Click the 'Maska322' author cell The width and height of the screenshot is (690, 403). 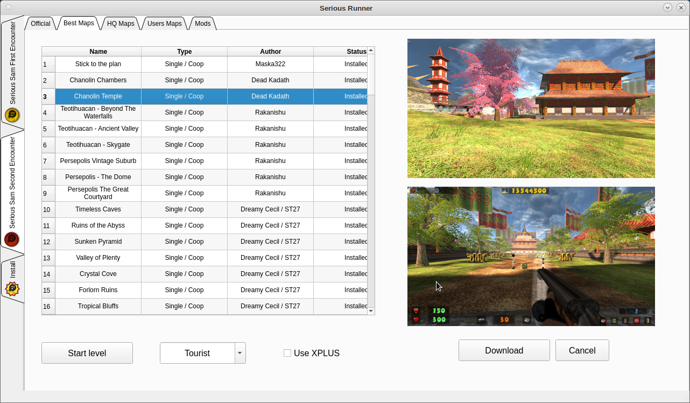click(x=271, y=64)
